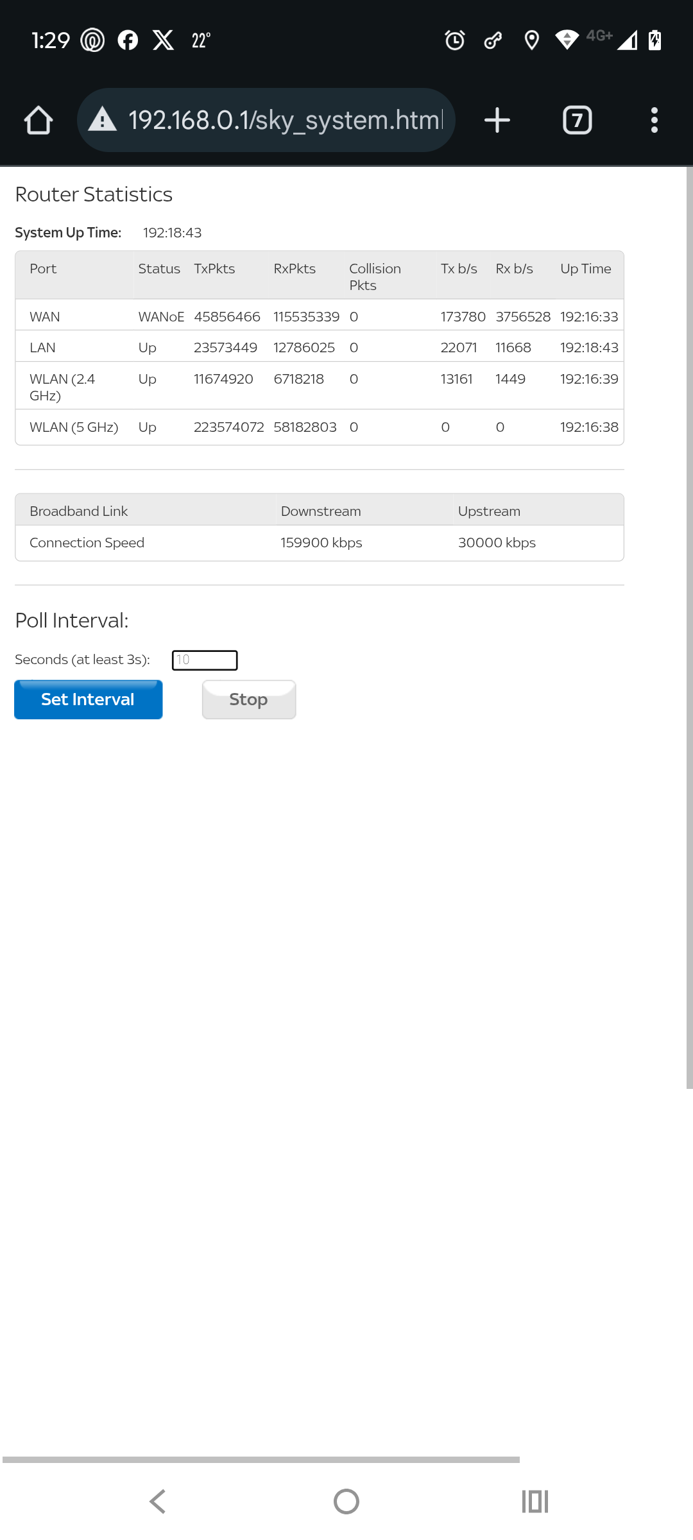The width and height of the screenshot is (693, 1540).
Task: Tap the Android back navigation button
Action: (x=158, y=1502)
